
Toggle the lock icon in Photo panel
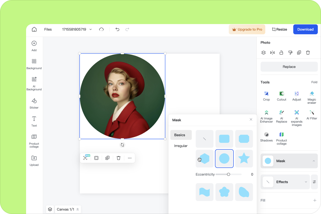[x=281, y=53]
